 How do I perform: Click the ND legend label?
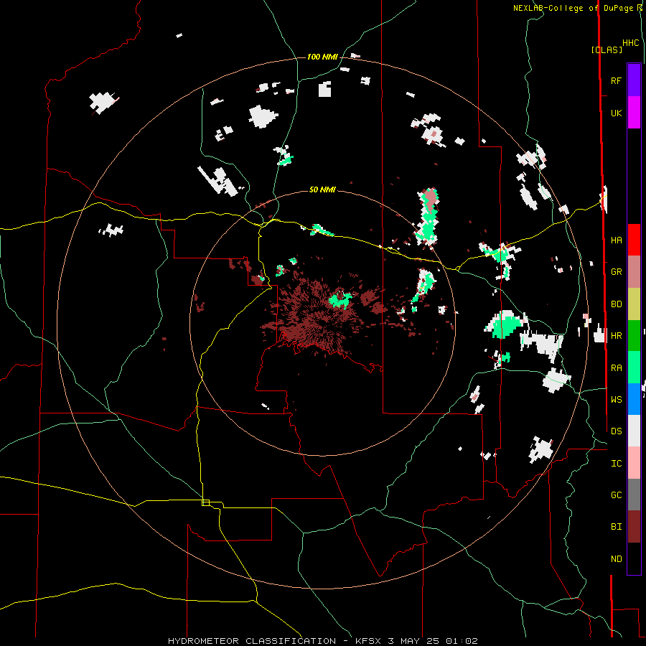pyautogui.click(x=616, y=558)
